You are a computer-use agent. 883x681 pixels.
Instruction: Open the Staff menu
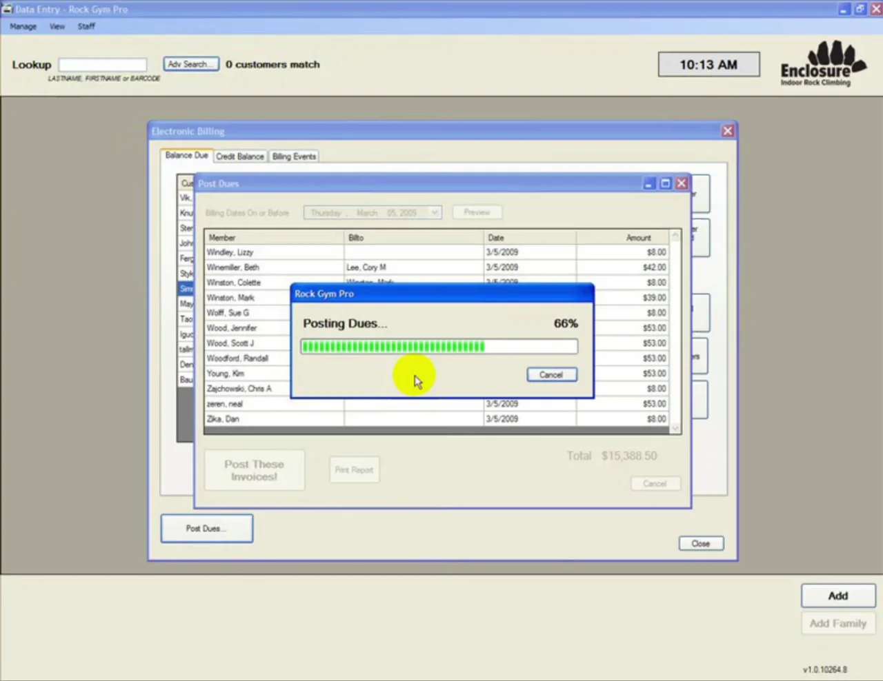(x=86, y=26)
